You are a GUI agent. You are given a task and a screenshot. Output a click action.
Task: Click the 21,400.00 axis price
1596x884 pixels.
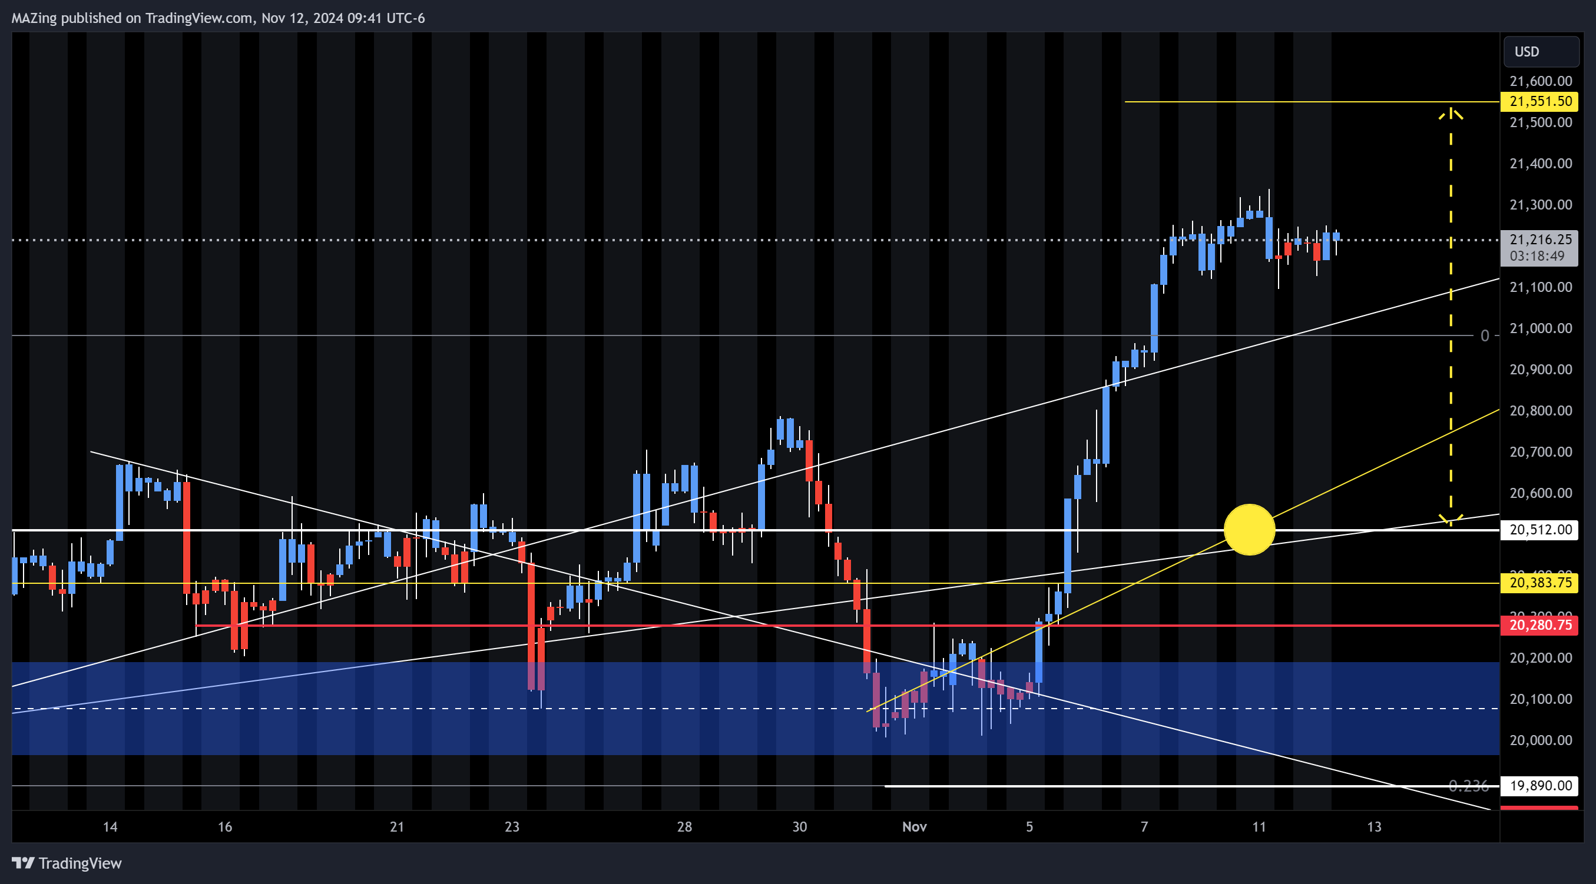tap(1540, 164)
